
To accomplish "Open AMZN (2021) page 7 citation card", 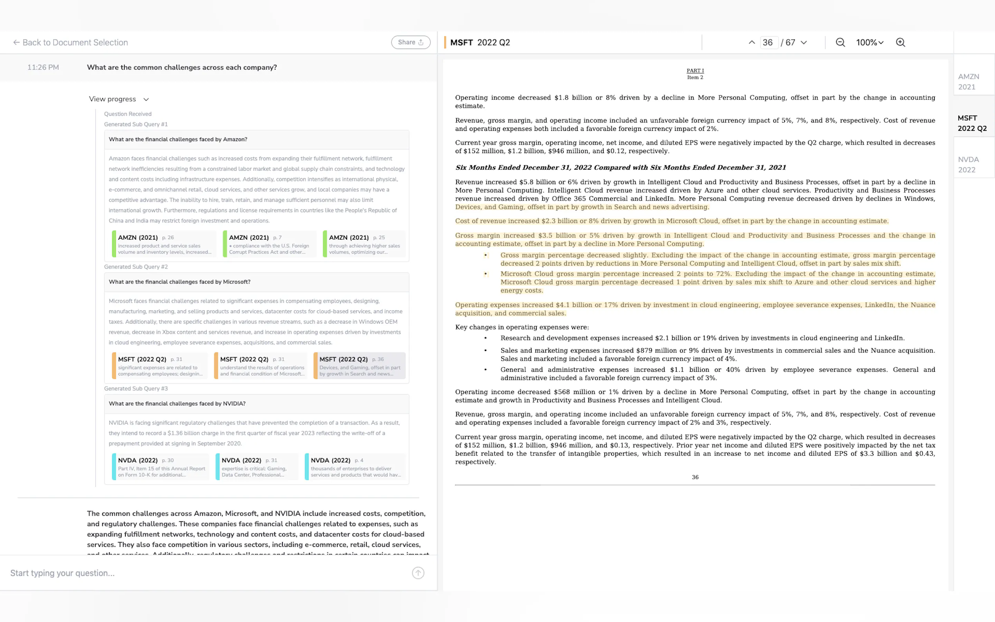I will 270,244.
